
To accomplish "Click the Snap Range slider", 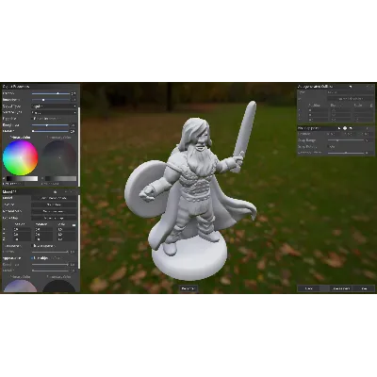I will [x=347, y=140].
